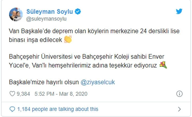Screen dimensions: 192x117
Task: Open the tweet info circle icon
Action: 179,94
